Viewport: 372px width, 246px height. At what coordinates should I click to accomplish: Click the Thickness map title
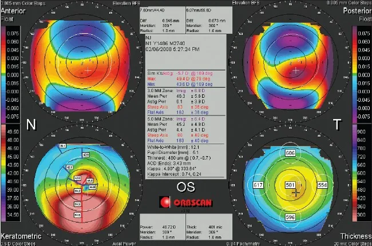point(356,236)
